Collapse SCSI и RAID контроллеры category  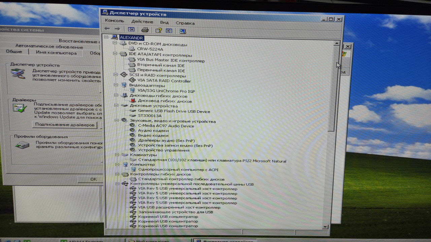point(115,75)
